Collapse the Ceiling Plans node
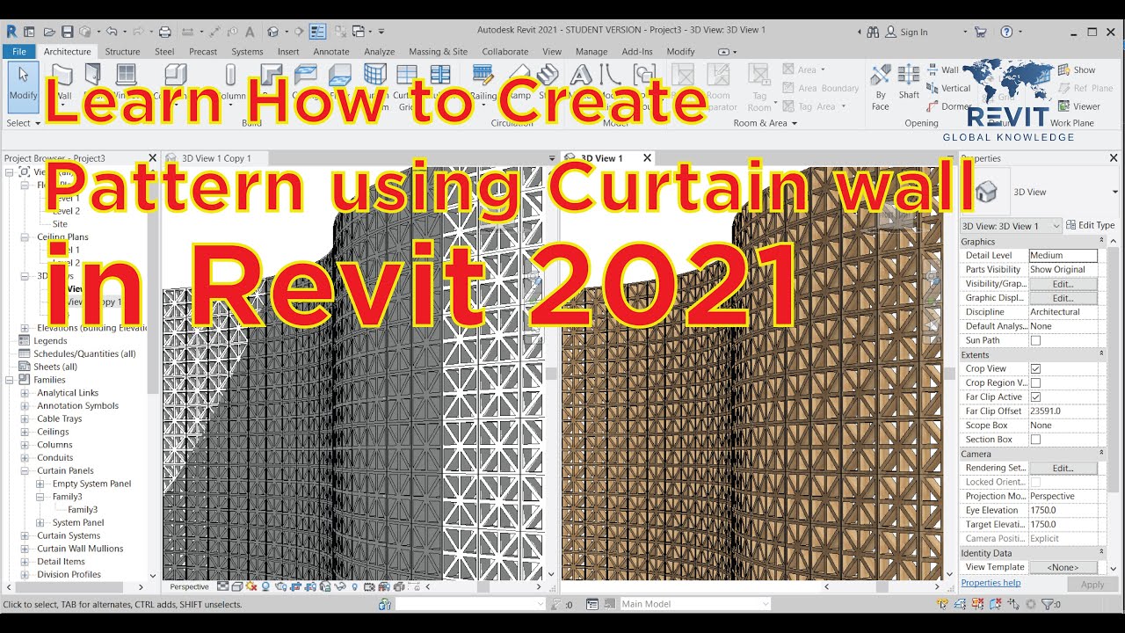 click(25, 236)
